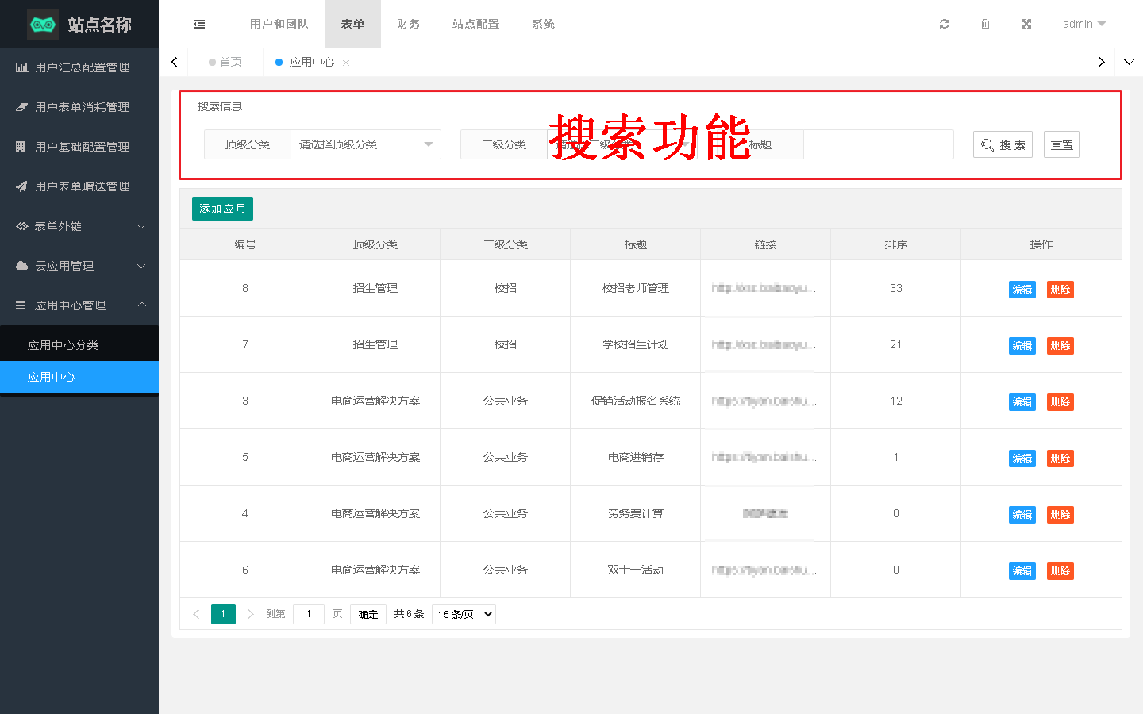Viewport: 1143px width, 714px height.
Task: Collapse the sidebar with the menu fold icon
Action: pos(199,25)
